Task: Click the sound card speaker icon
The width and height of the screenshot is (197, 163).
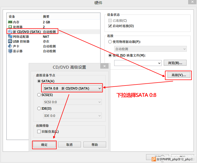Action: click(x=10, y=46)
